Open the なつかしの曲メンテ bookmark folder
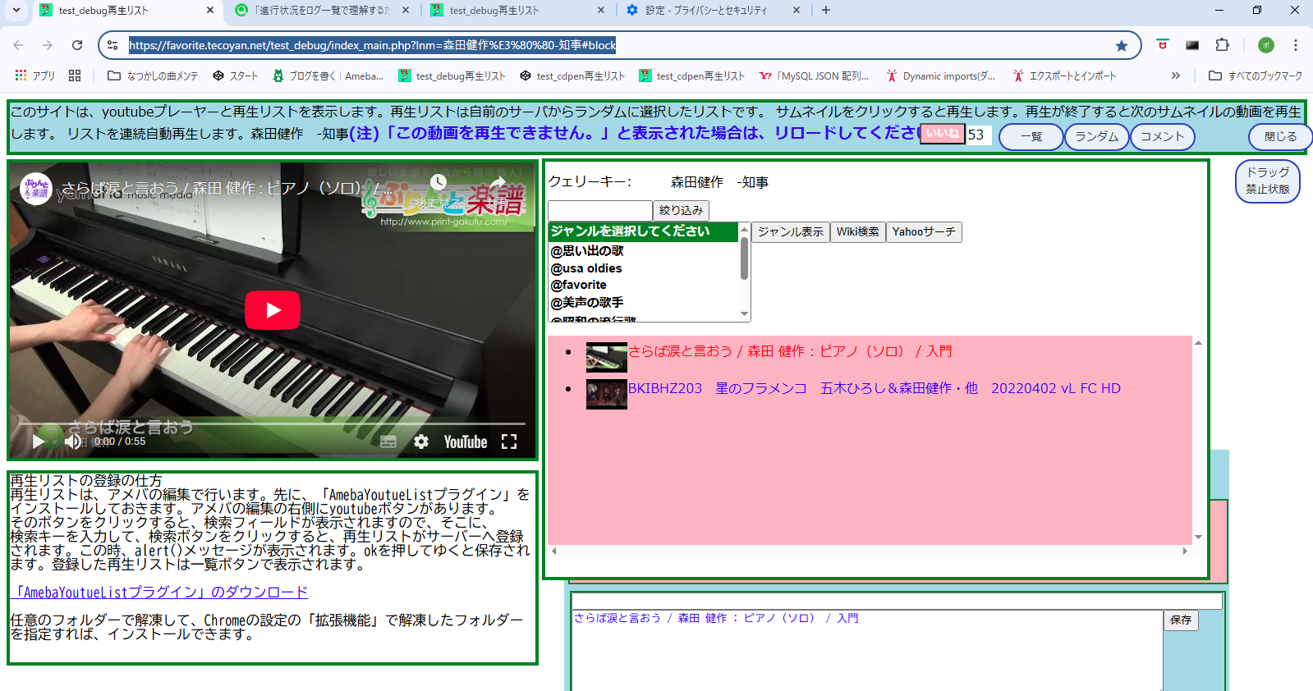Viewport: 1313px width, 691px height. [x=153, y=76]
